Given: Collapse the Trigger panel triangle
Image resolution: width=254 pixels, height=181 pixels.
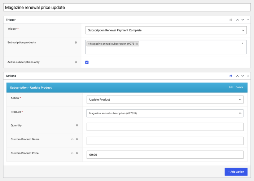Looking at the screenshot, I should click(x=248, y=20).
